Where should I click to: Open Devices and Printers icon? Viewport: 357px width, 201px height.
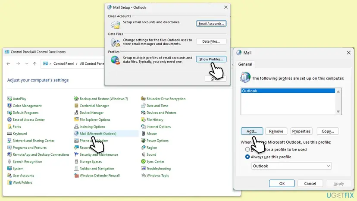click(x=143, y=113)
